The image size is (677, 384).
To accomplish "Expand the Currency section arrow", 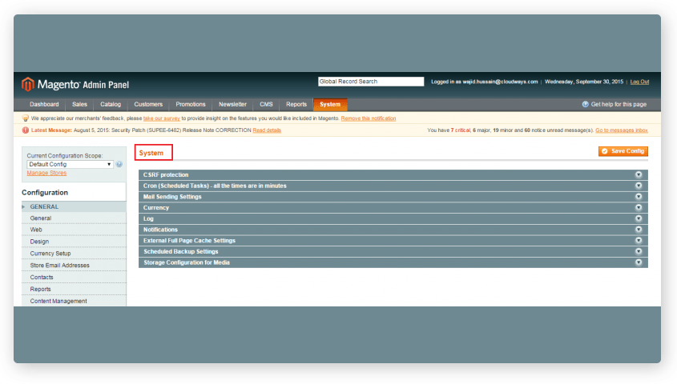I will [638, 208].
